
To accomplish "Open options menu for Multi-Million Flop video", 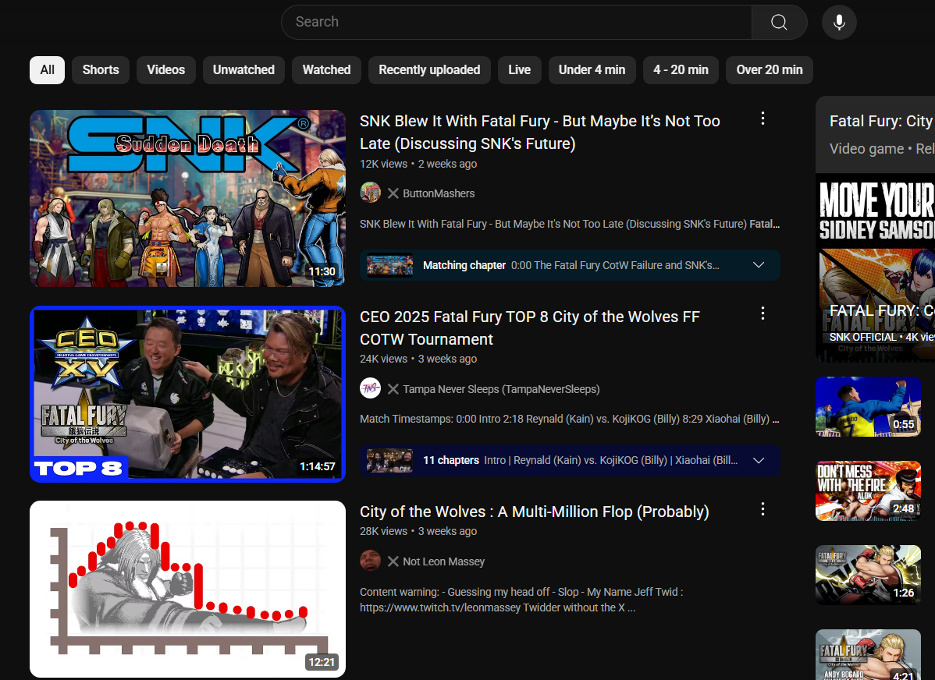I will click(x=763, y=509).
